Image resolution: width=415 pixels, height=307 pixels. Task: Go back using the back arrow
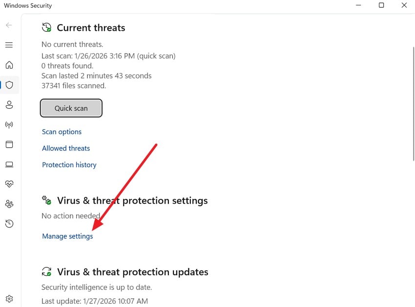9,25
